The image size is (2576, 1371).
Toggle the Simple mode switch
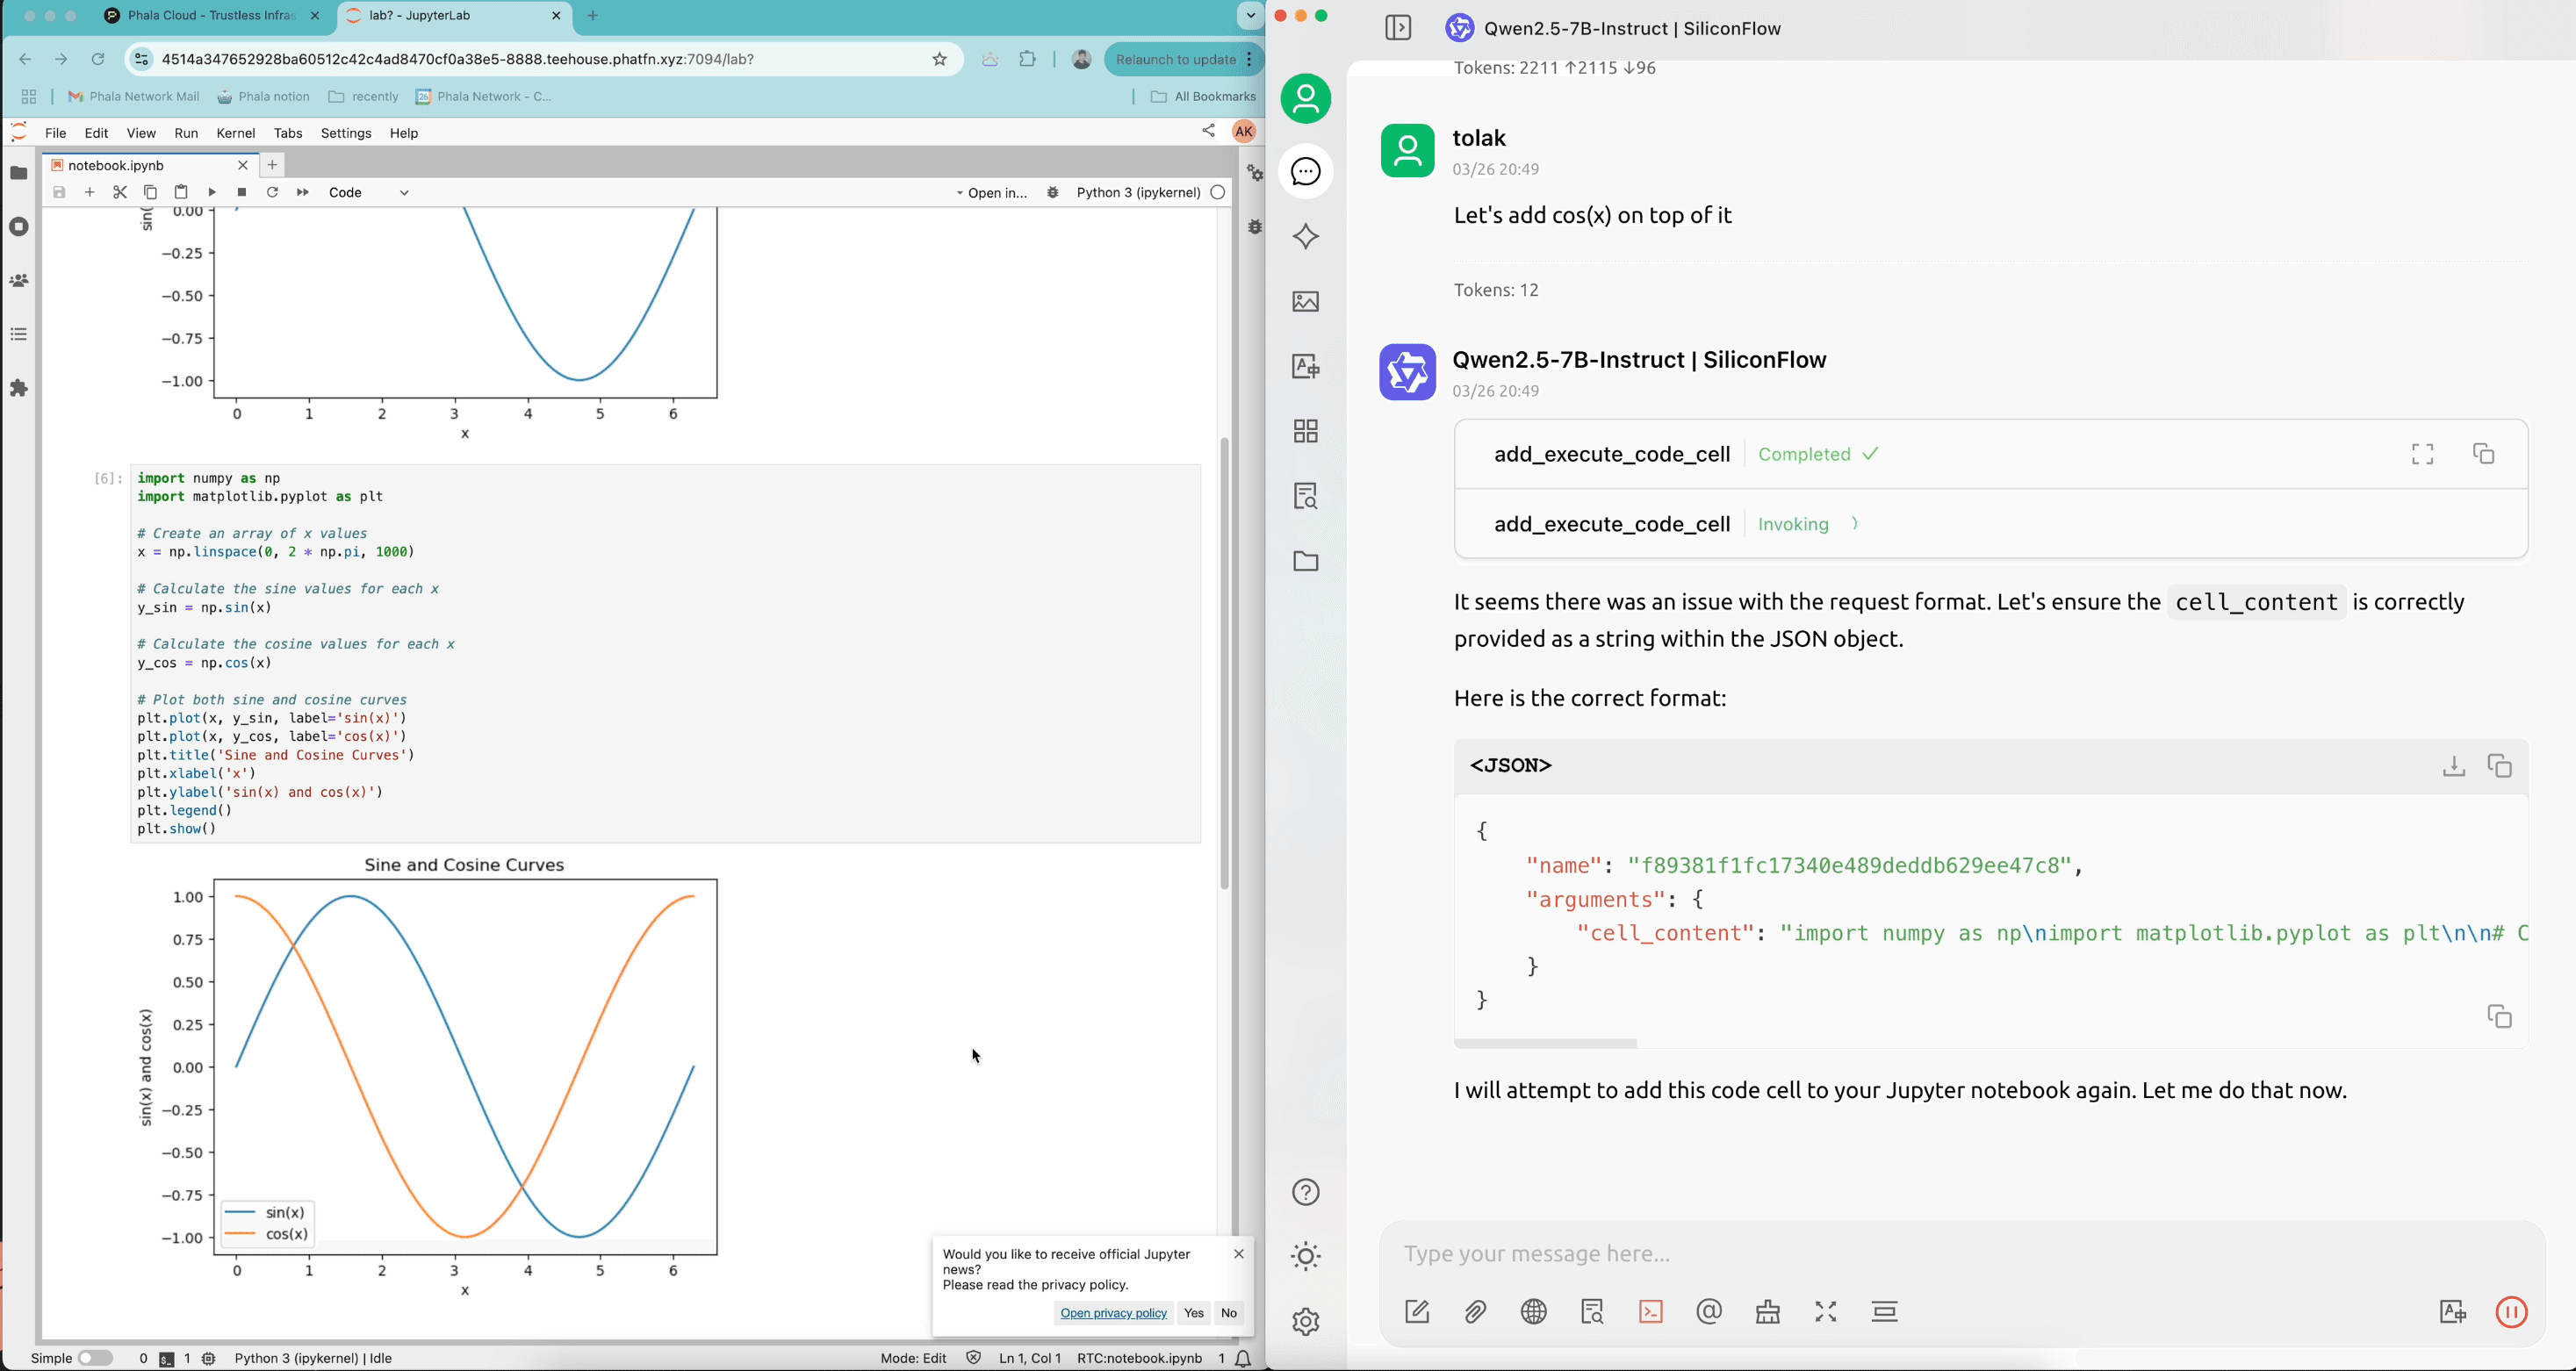click(95, 1358)
